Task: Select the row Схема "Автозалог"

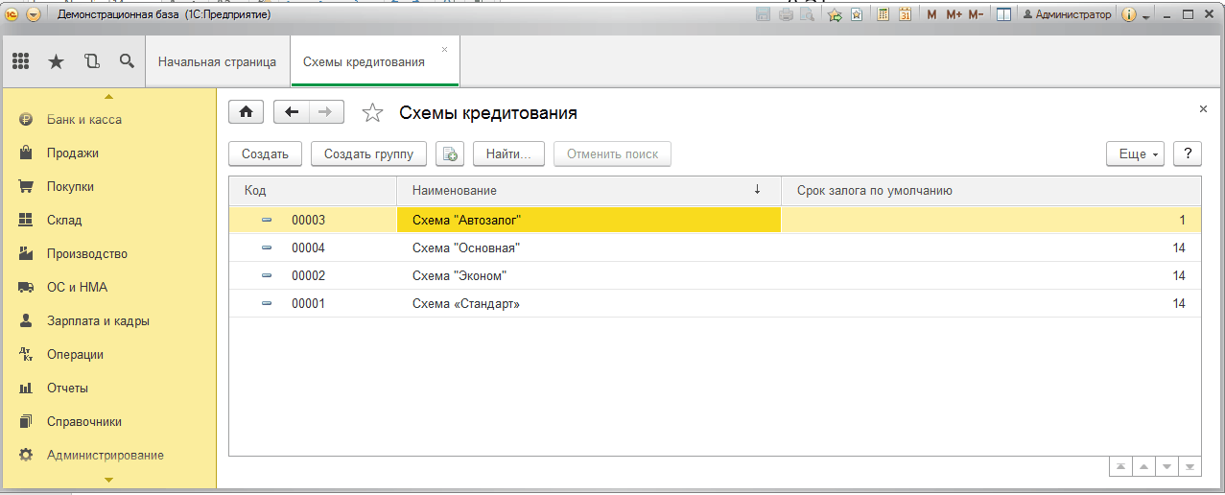Action: 715,220
